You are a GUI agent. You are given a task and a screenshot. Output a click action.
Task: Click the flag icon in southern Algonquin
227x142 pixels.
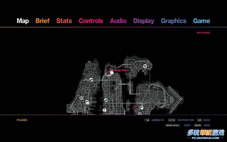104,110
